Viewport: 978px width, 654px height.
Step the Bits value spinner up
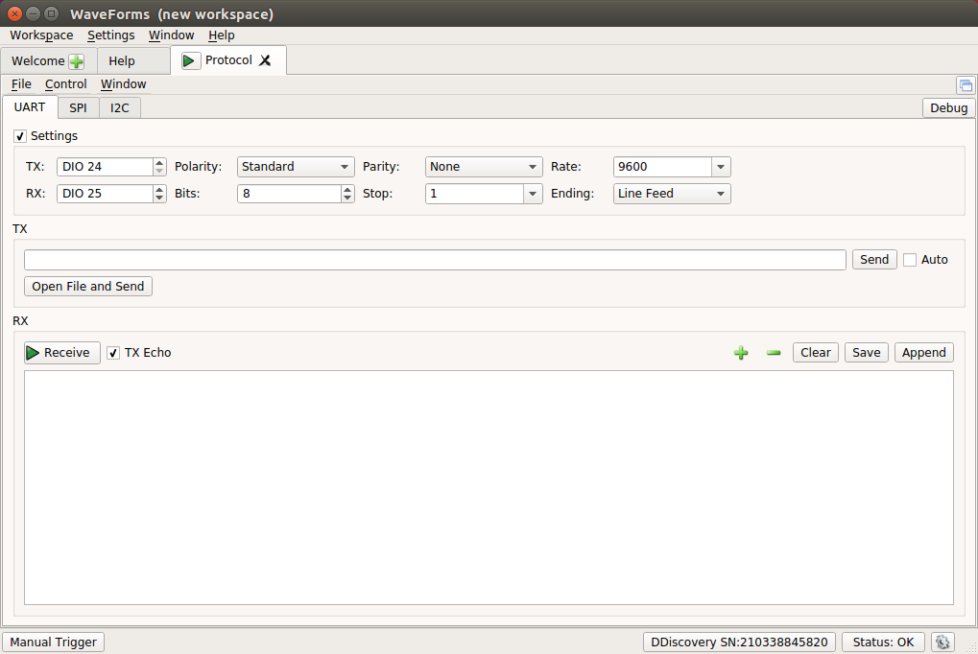tap(347, 189)
